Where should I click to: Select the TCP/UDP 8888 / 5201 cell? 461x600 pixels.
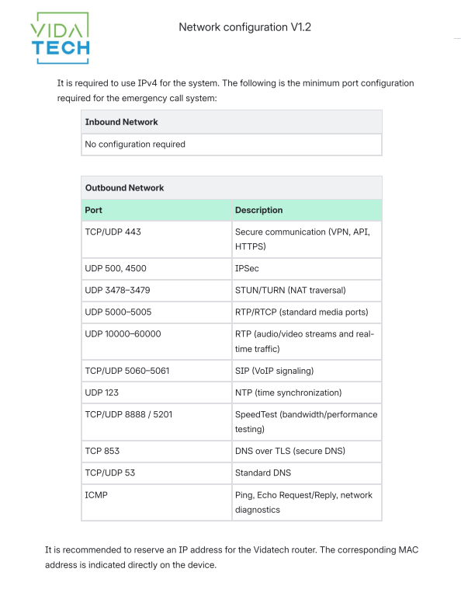(156, 422)
